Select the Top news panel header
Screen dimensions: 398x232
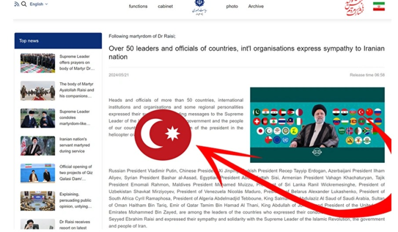click(x=58, y=41)
